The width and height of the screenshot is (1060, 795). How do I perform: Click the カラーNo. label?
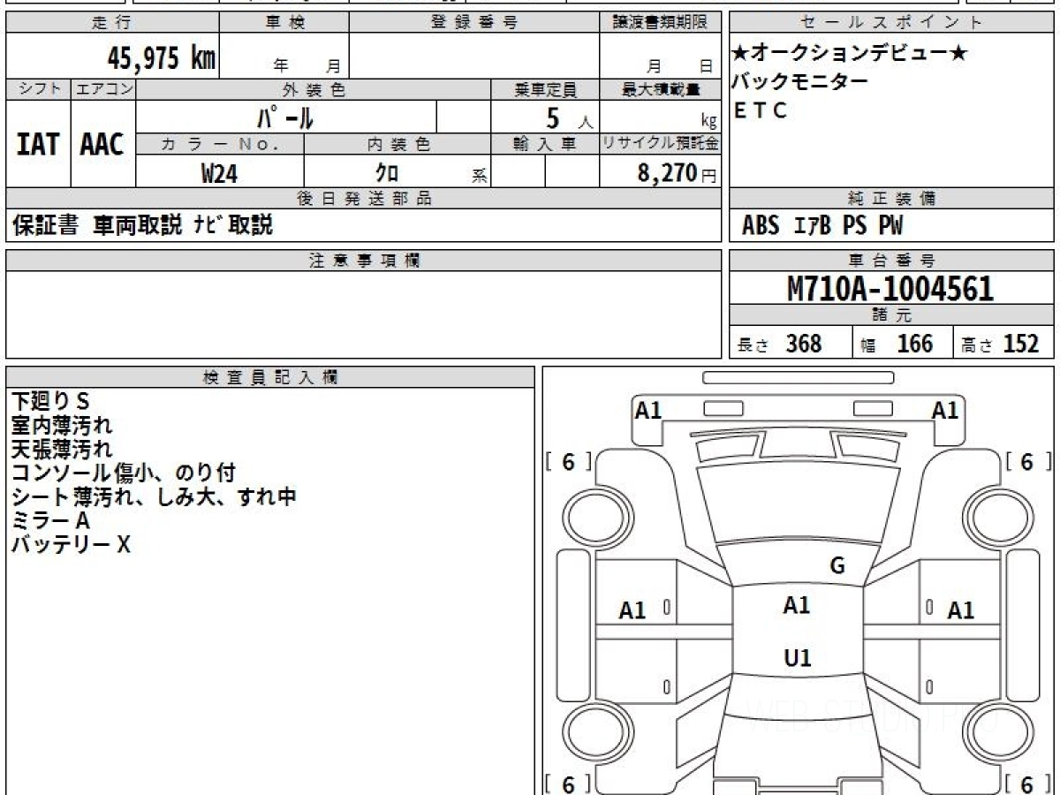220,144
